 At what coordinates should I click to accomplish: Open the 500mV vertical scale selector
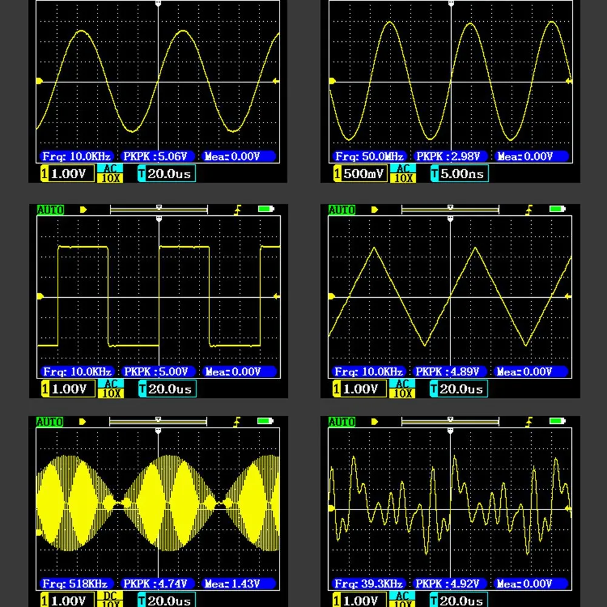pos(360,173)
